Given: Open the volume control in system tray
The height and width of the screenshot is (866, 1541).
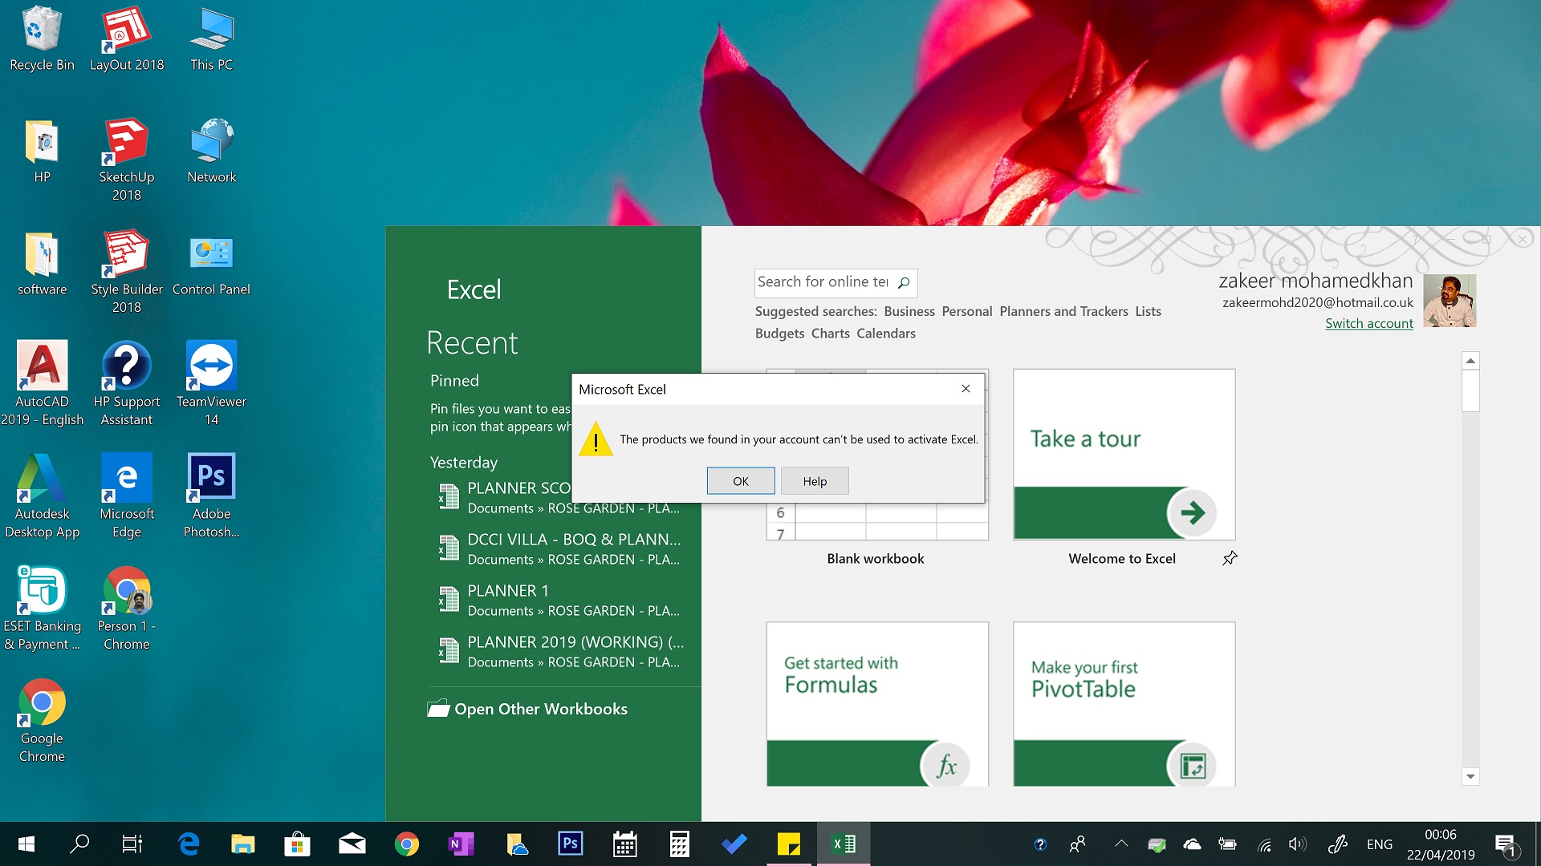Looking at the screenshot, I should pos(1297,844).
